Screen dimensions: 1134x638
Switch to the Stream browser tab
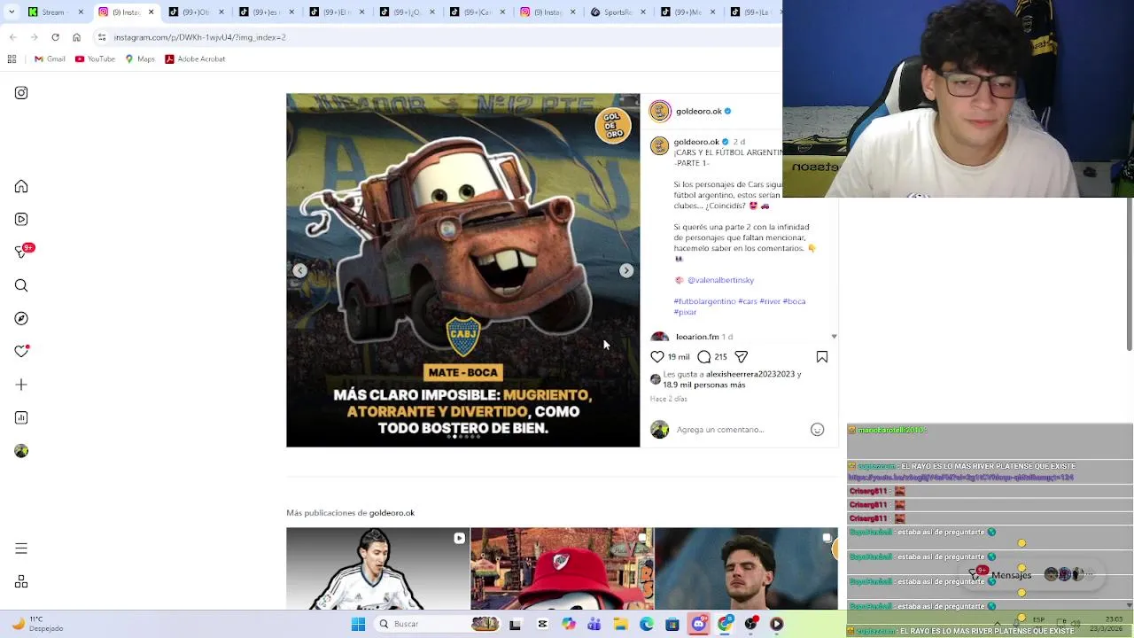coord(56,12)
